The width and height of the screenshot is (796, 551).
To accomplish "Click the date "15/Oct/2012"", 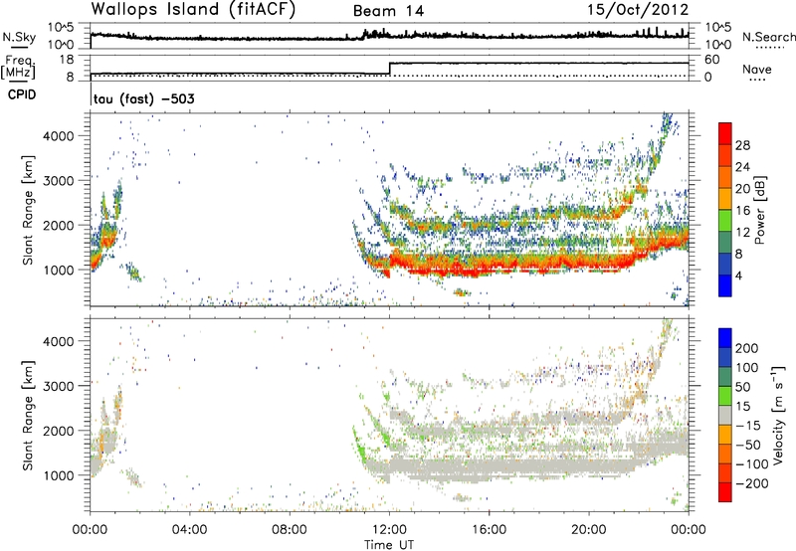I will point(638,10).
